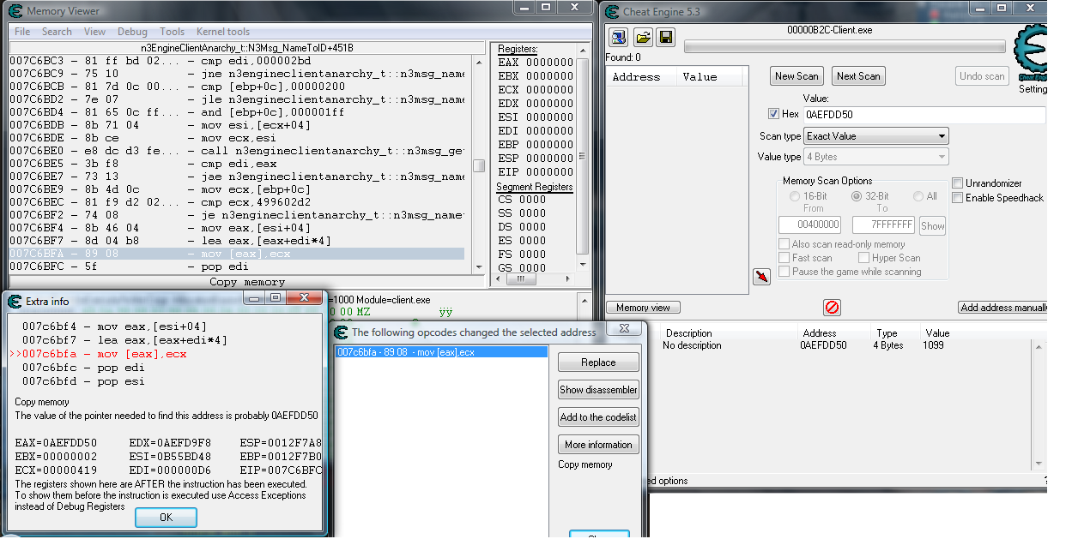Expand the Value type dropdown
This screenshot has height=539, width=1066.
[875, 157]
